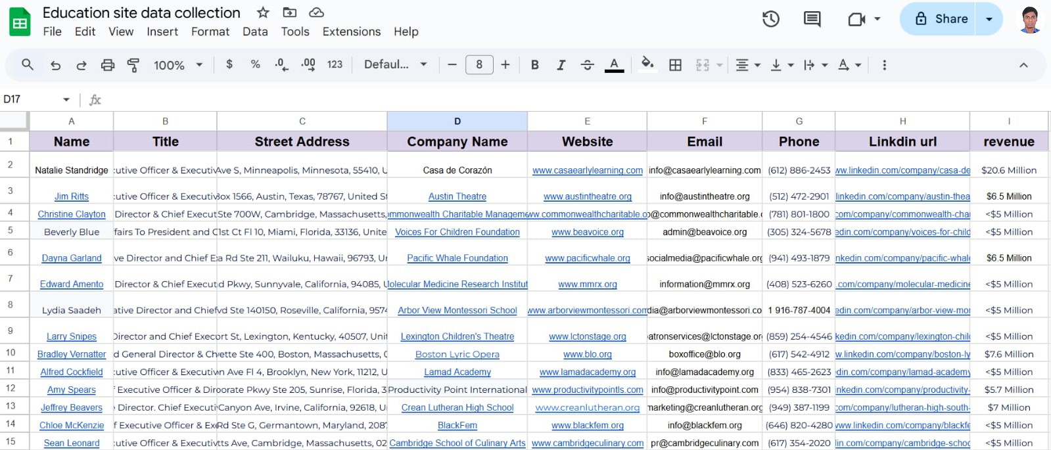The width and height of the screenshot is (1051, 450).
Task: Open the Extensions menu
Action: [x=351, y=32]
